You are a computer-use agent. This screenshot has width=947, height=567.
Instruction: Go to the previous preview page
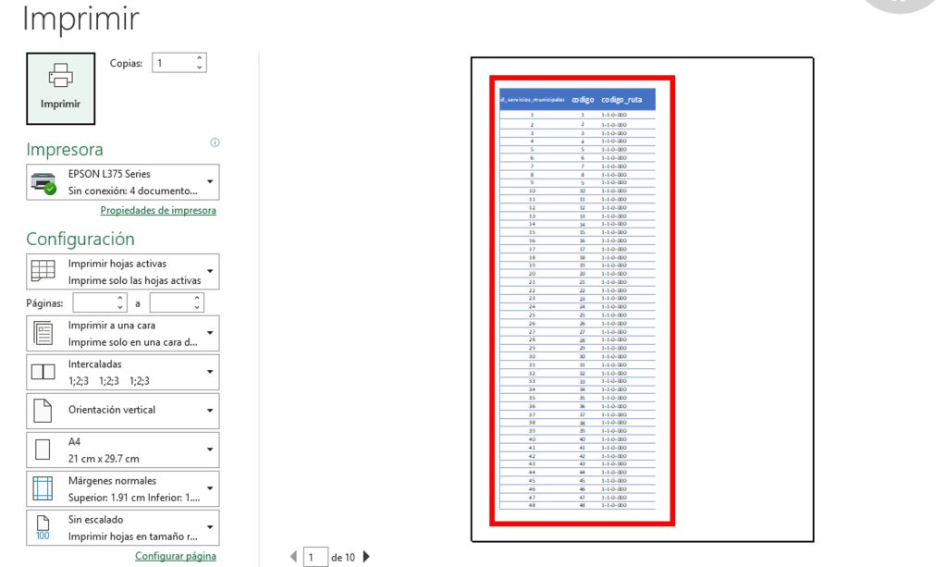click(x=294, y=557)
